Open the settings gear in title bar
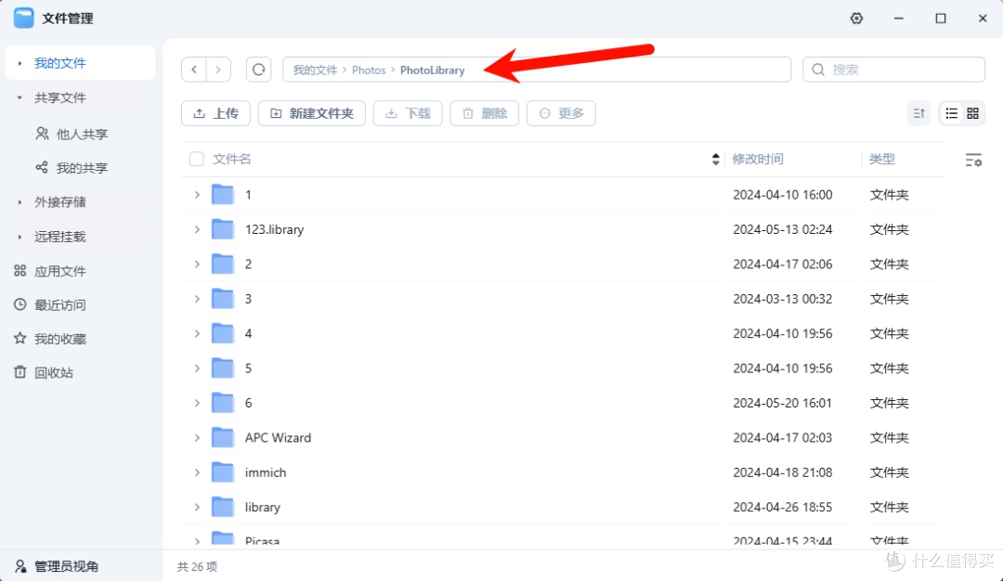The width and height of the screenshot is (1003, 581). click(x=856, y=19)
